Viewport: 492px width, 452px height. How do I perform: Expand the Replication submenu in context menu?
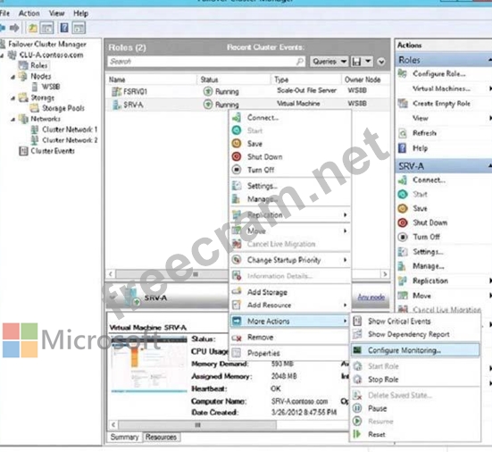345,214
